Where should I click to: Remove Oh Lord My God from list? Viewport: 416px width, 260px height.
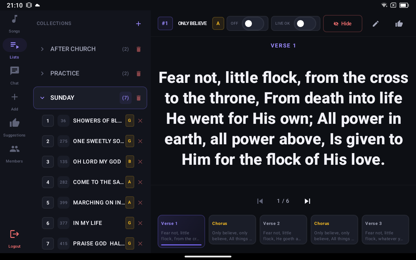140,162
